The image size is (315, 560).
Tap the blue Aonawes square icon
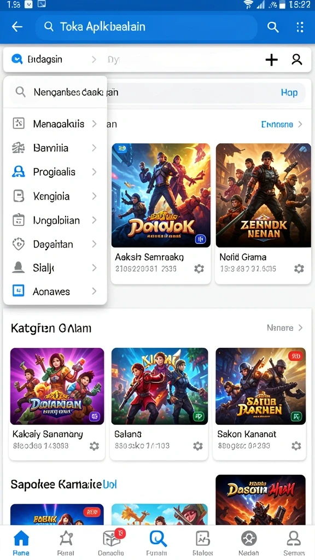(x=19, y=291)
